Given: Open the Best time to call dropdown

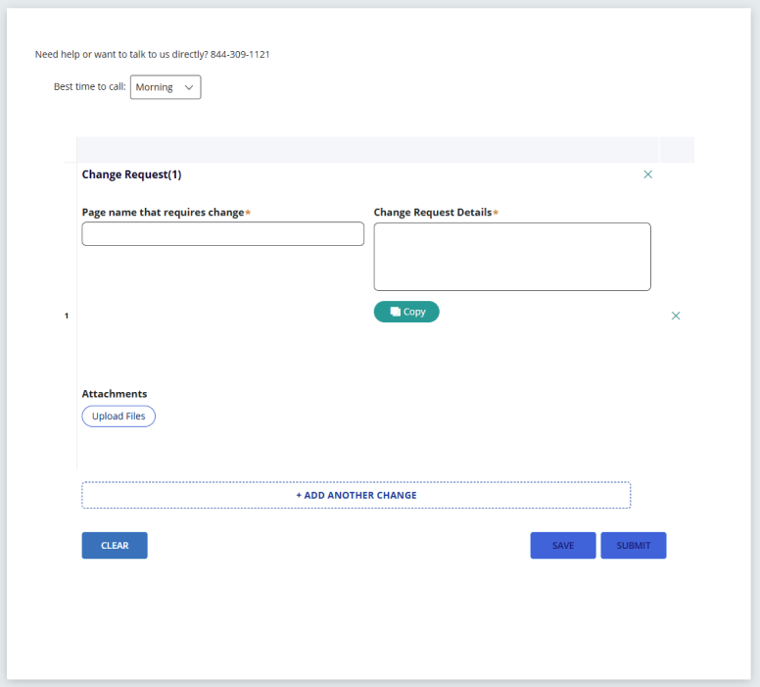Looking at the screenshot, I should coord(166,87).
